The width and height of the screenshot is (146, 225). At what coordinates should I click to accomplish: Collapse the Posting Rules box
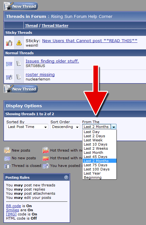coord(66,177)
